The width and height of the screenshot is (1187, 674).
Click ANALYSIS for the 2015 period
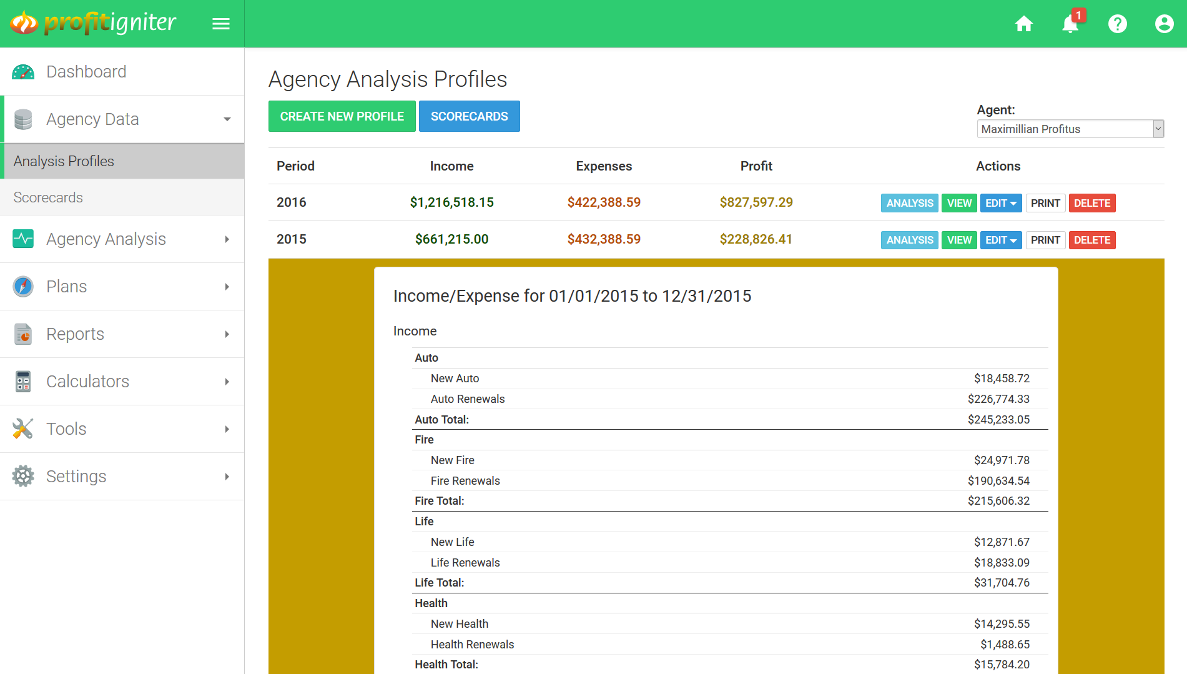tap(909, 240)
